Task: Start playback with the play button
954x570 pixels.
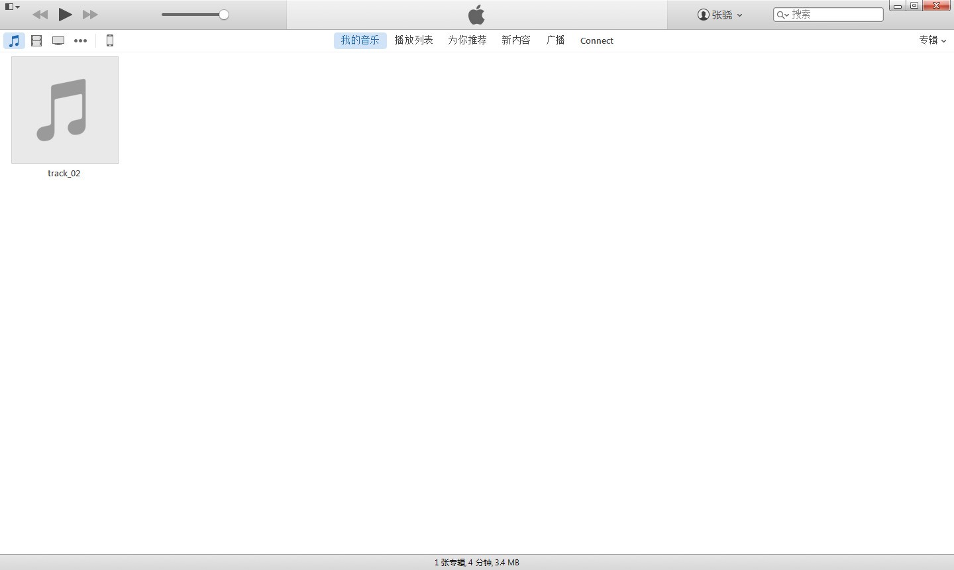Action: [x=65, y=15]
